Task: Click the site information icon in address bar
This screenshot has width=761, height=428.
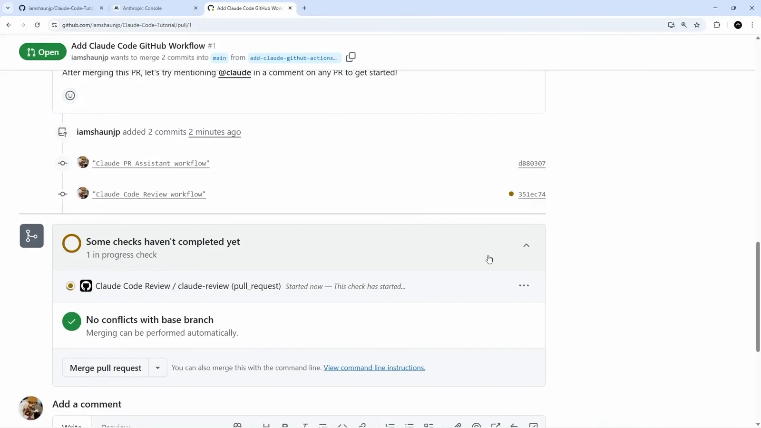Action: pos(54,25)
